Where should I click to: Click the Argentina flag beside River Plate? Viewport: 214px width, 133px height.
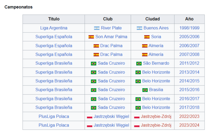click(97, 28)
